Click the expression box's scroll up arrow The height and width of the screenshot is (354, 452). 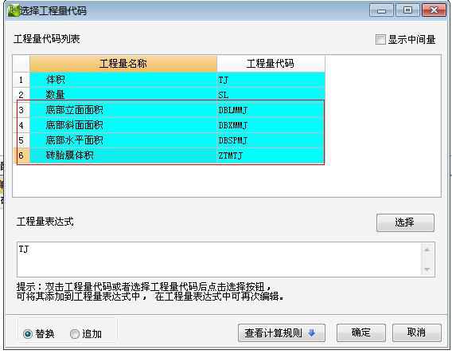[x=427, y=250]
